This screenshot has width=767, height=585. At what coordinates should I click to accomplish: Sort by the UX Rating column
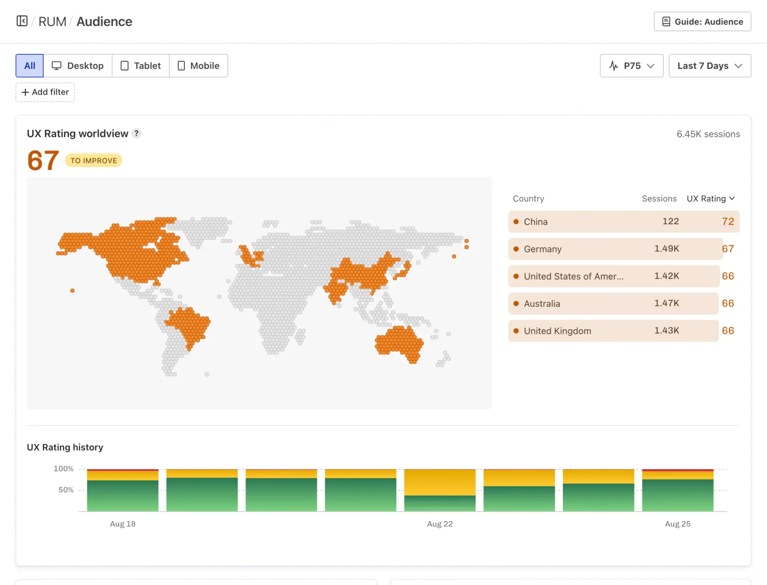click(710, 199)
